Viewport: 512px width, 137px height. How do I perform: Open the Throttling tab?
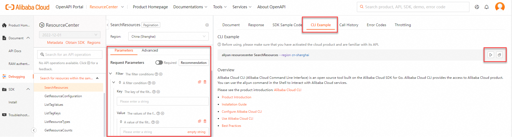(x=403, y=25)
